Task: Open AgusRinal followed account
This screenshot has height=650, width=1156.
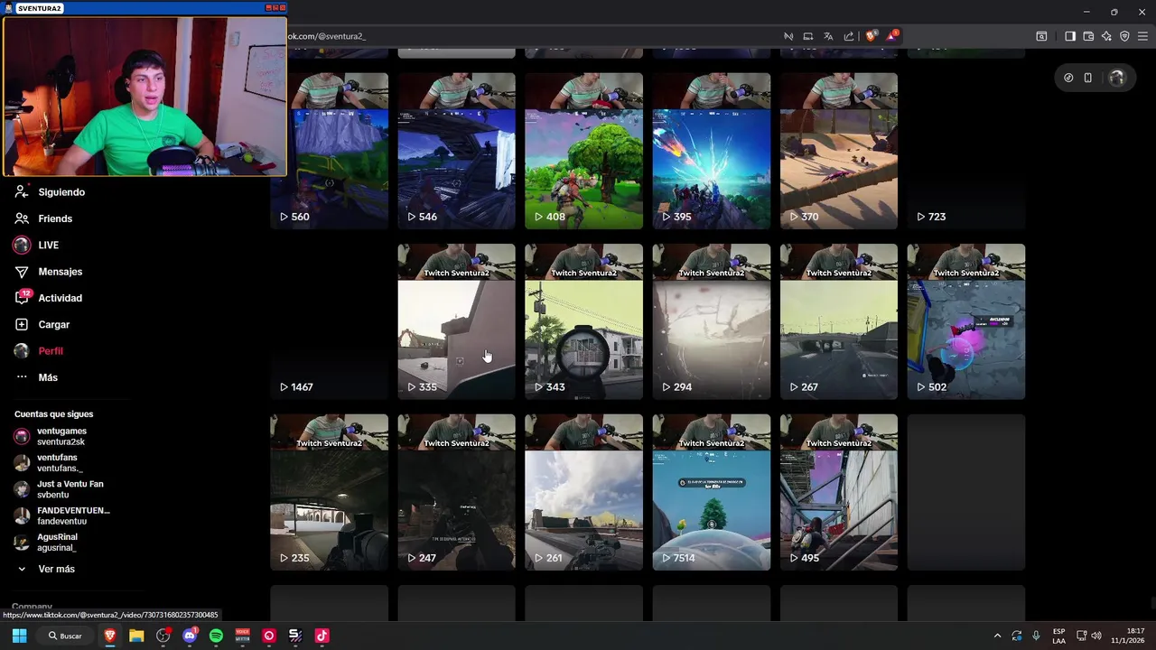Action: pos(46,543)
